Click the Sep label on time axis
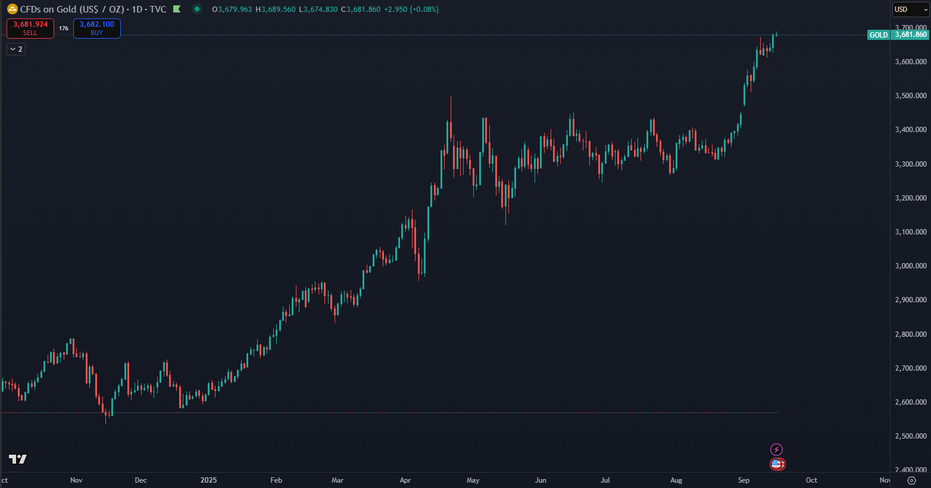 pyautogui.click(x=743, y=480)
